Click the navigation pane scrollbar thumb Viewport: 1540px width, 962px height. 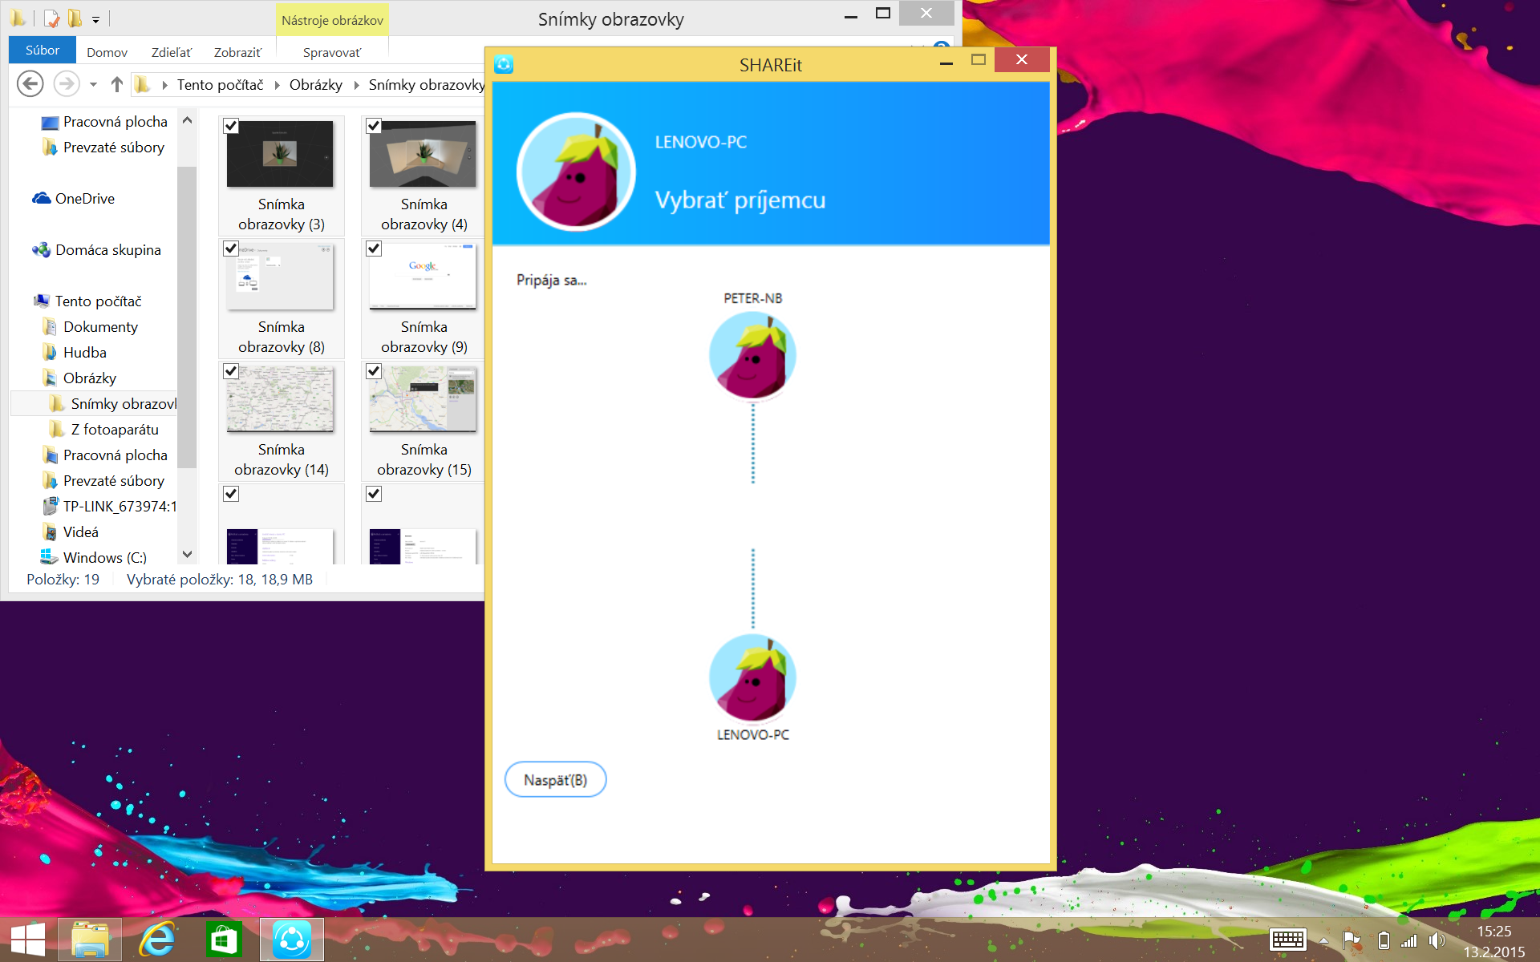(x=186, y=317)
